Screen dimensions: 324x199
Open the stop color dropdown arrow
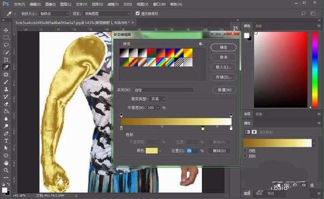160,151
